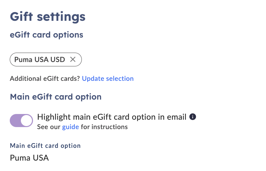
Task: Click the word 'Gift' in the page title
Action: [21, 16]
